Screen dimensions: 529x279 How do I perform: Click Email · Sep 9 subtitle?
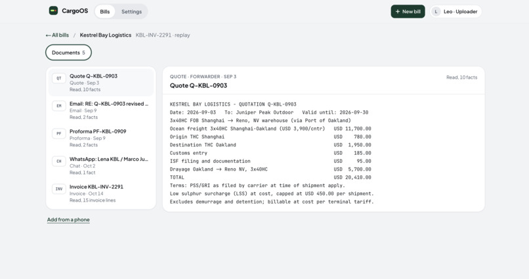tap(83, 111)
